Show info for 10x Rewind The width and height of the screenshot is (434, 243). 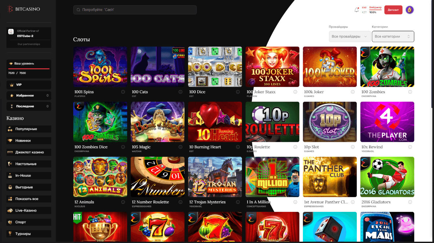pyautogui.click(x=410, y=147)
